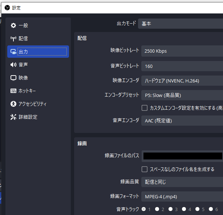
Task: Open the ホットキー settings label
Action: pos(27,91)
